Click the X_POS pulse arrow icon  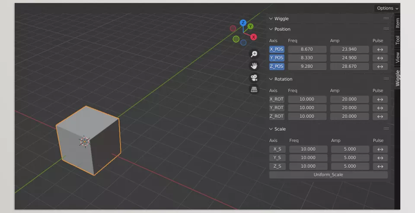click(380, 49)
